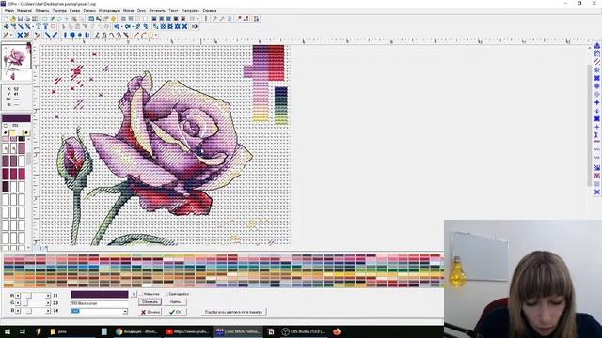Viewport: 602px width, 338px height.
Task: Create a new pattern file icon
Action: pyautogui.click(x=6, y=19)
